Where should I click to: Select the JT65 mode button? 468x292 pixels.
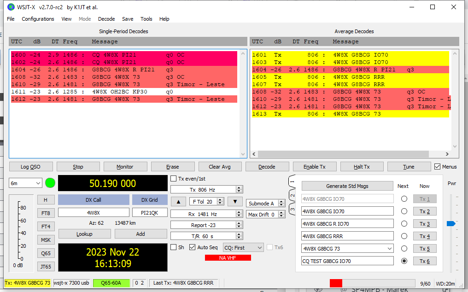coord(46,266)
